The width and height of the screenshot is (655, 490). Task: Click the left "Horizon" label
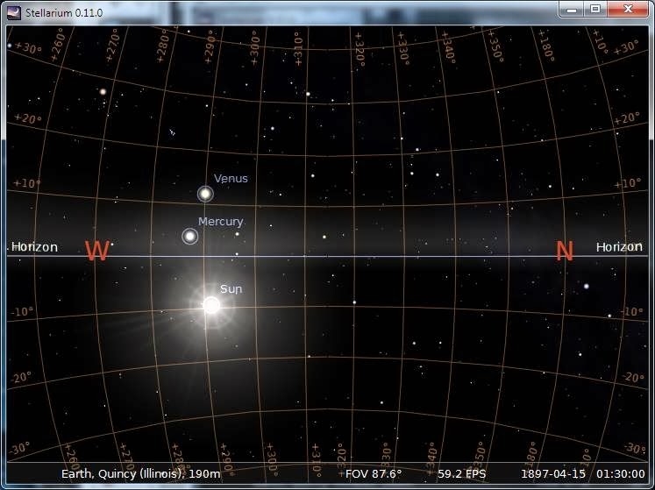[35, 247]
